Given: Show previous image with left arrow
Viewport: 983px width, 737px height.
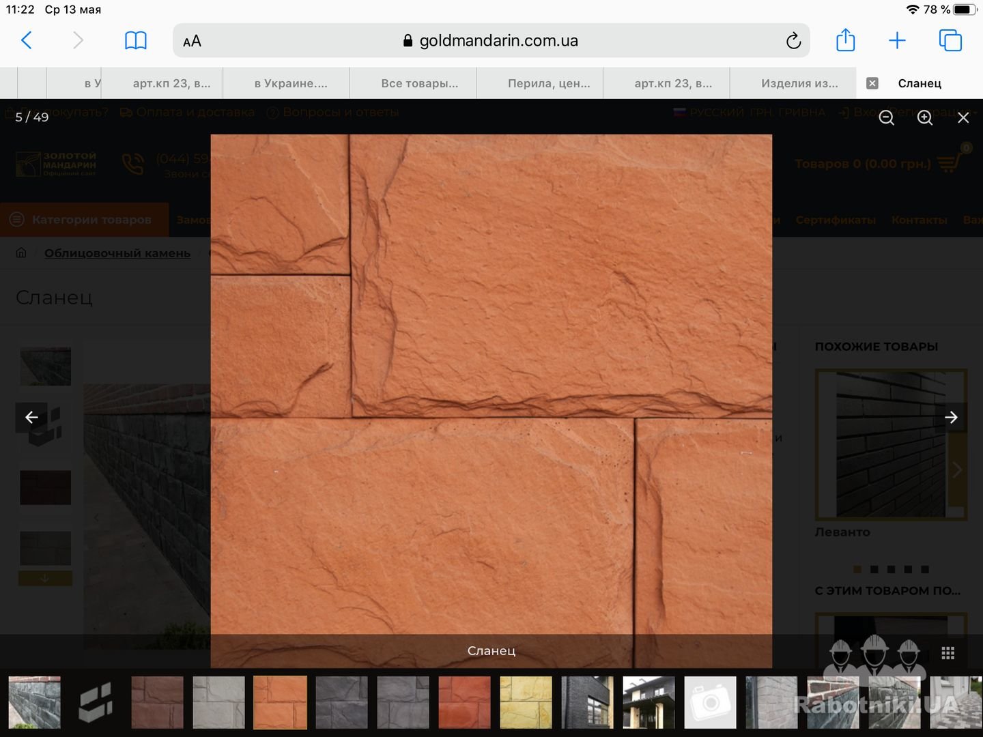Looking at the screenshot, I should [31, 417].
